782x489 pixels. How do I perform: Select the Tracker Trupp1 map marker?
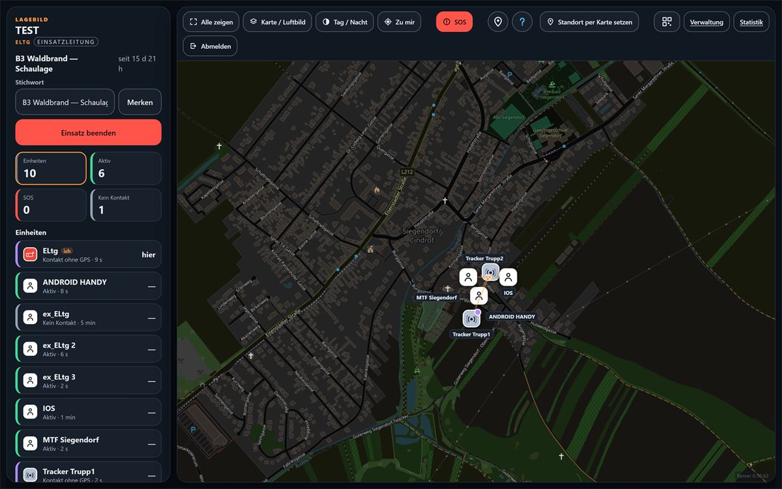click(x=472, y=319)
